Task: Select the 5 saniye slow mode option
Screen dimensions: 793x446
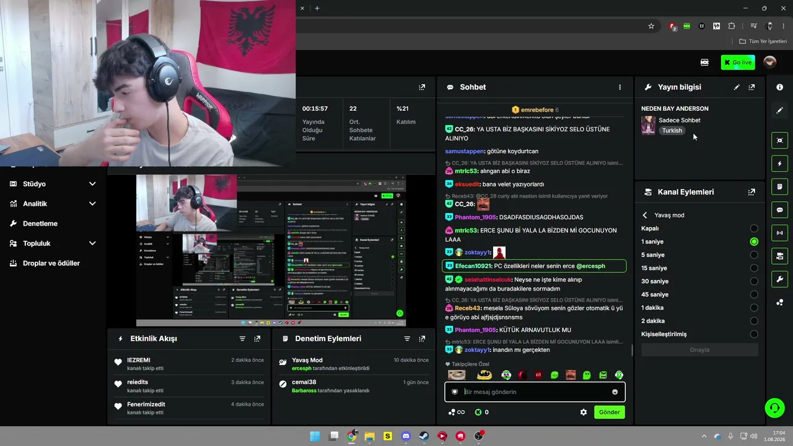Action: coord(754,255)
